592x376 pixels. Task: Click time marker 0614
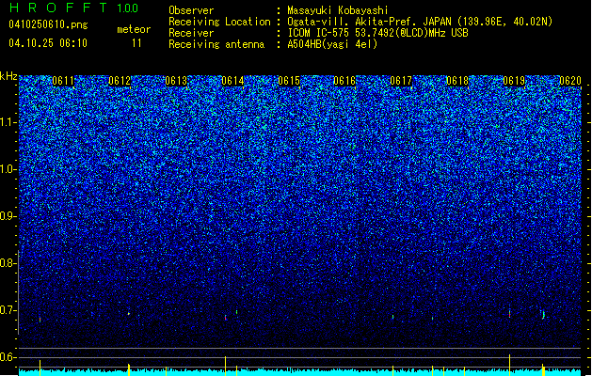pyautogui.click(x=232, y=81)
